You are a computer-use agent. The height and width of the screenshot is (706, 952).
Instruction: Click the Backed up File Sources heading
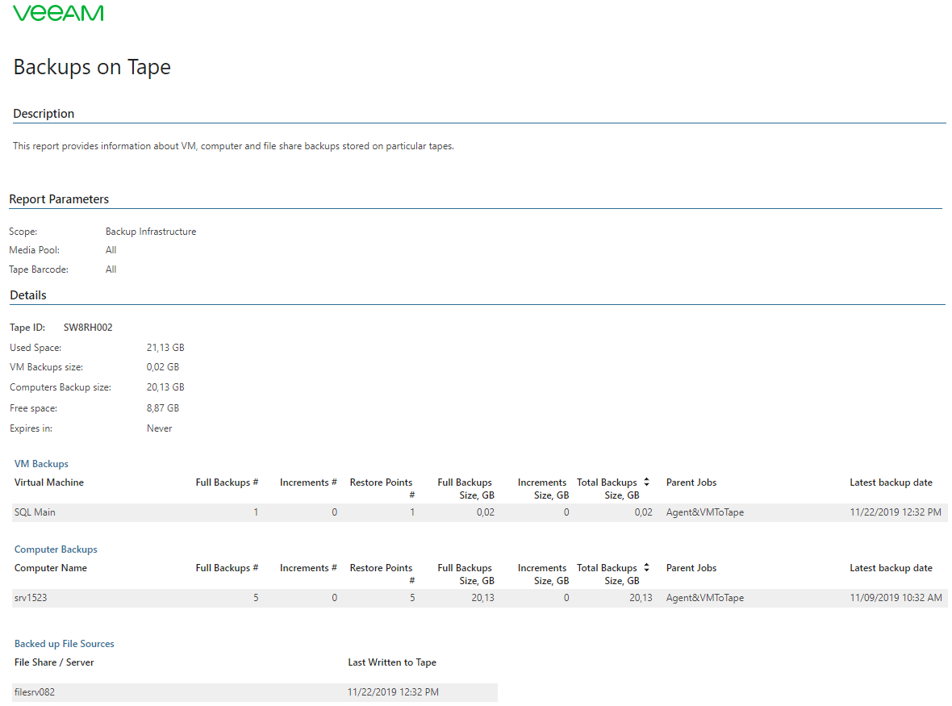pyautogui.click(x=65, y=644)
